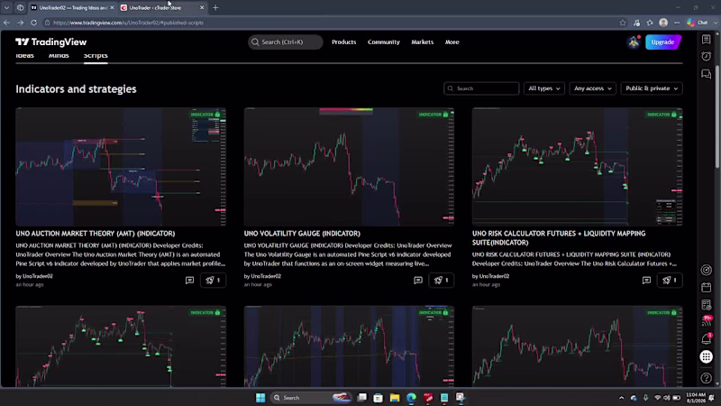Screen dimensions: 721x406
Task: Open author UnoTrader02 under Risk Calculator Futures
Action: click(x=494, y=276)
